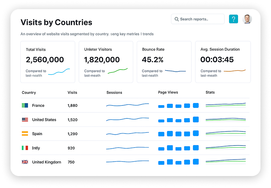Click the Spain flag icon
This screenshot has width=271, height=188.
pyautogui.click(x=25, y=134)
